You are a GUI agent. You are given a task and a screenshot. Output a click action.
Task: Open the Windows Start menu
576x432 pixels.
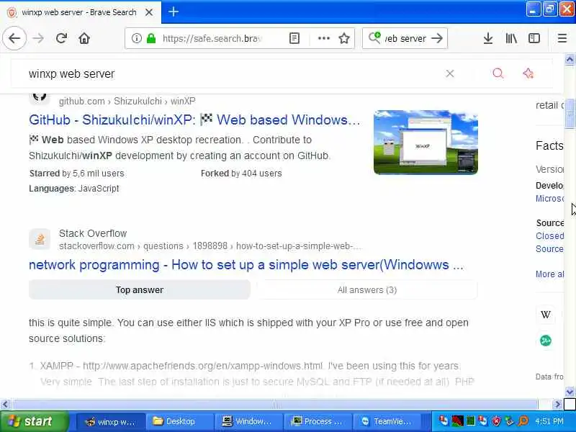click(x=34, y=421)
